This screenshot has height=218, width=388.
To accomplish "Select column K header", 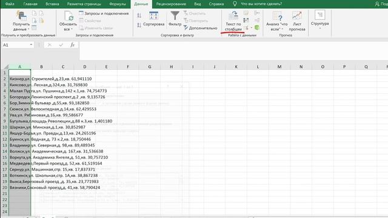I will pyautogui.click(x=236, y=67).
